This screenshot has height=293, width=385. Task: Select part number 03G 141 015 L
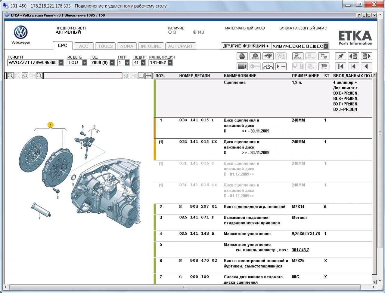(x=197, y=120)
